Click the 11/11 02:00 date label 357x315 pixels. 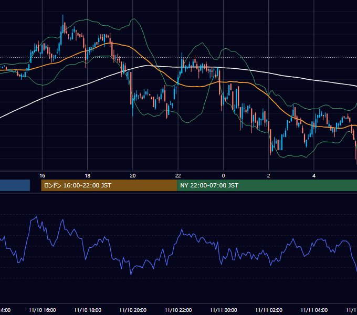[x=269, y=310]
